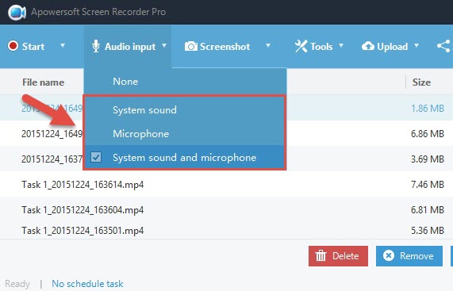Image resolution: width=453 pixels, height=291 pixels.
Task: Click the Upload toolbar label
Action: (393, 47)
